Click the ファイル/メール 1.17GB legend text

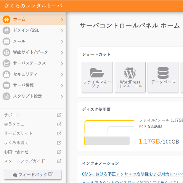pos(161,120)
